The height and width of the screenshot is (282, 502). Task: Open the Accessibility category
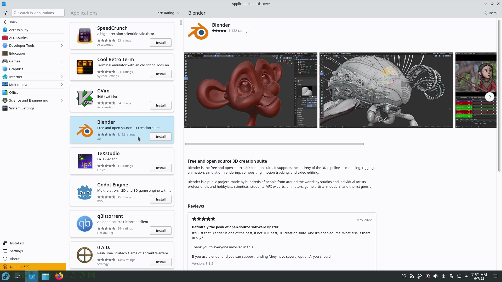pyautogui.click(x=33, y=30)
